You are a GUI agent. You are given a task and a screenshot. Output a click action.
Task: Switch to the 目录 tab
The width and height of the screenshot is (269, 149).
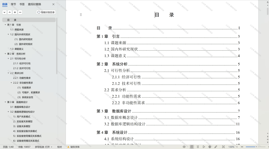[x=5, y=4]
